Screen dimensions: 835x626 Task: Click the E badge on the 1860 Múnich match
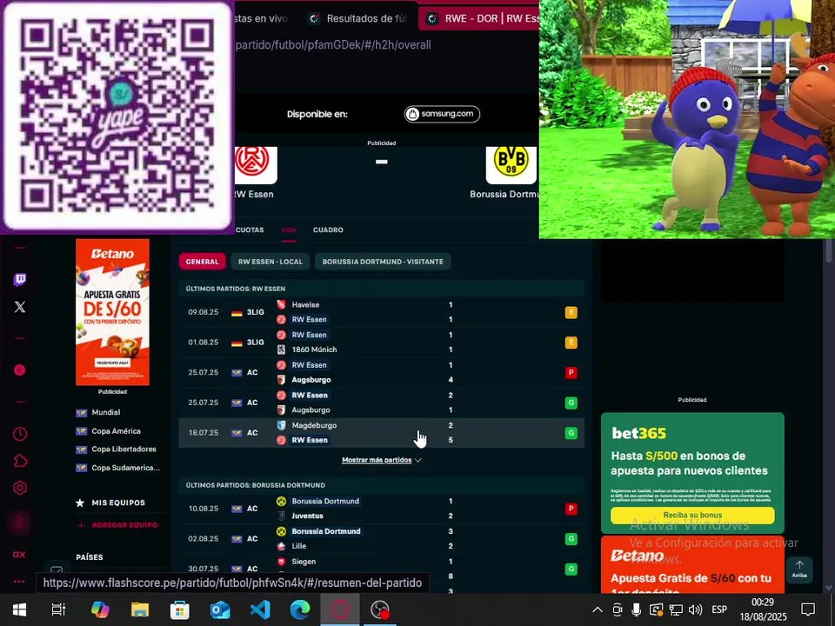(571, 343)
